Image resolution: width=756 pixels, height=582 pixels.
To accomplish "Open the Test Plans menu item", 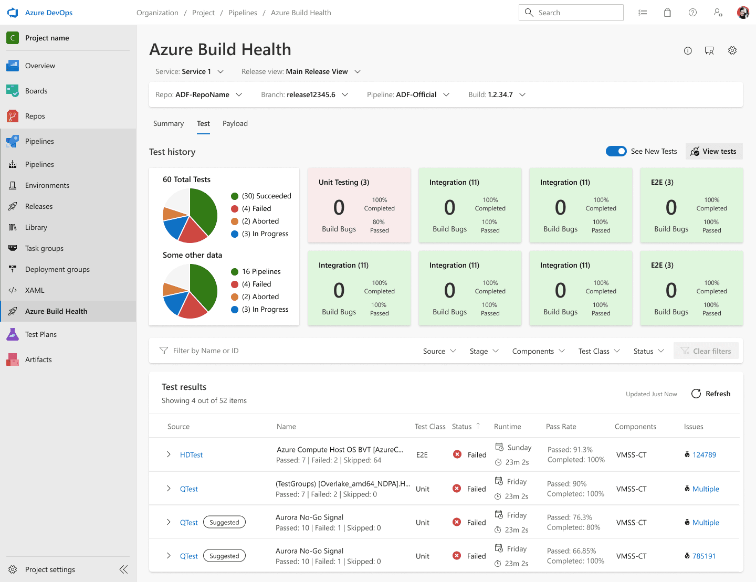I will point(68,334).
